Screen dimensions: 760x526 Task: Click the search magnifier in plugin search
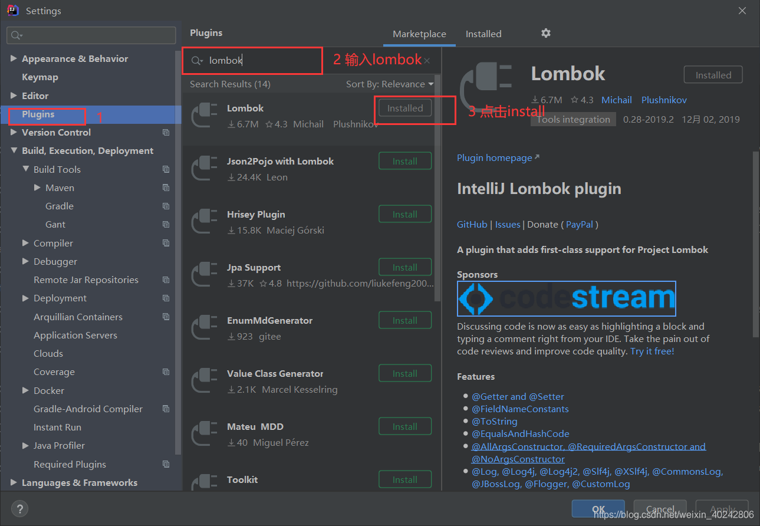198,61
